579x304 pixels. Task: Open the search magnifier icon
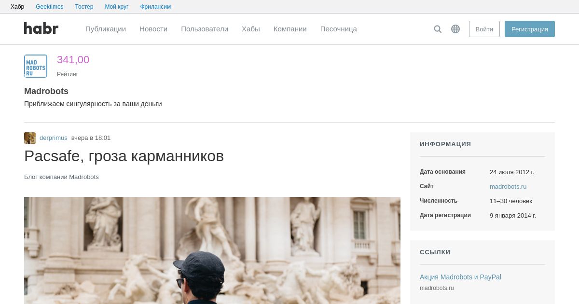(438, 29)
